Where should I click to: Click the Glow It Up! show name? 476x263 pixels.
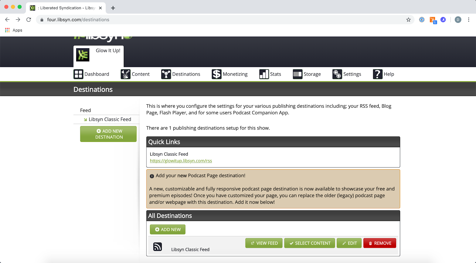tap(108, 51)
